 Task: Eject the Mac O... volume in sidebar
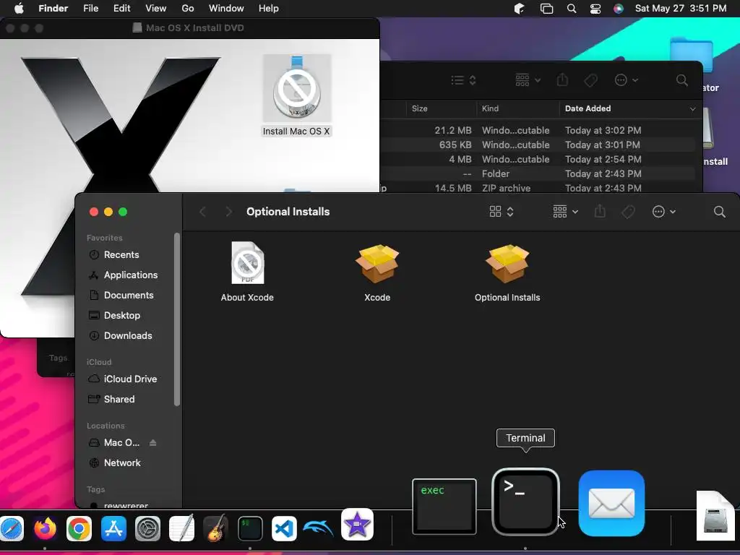pos(153,443)
